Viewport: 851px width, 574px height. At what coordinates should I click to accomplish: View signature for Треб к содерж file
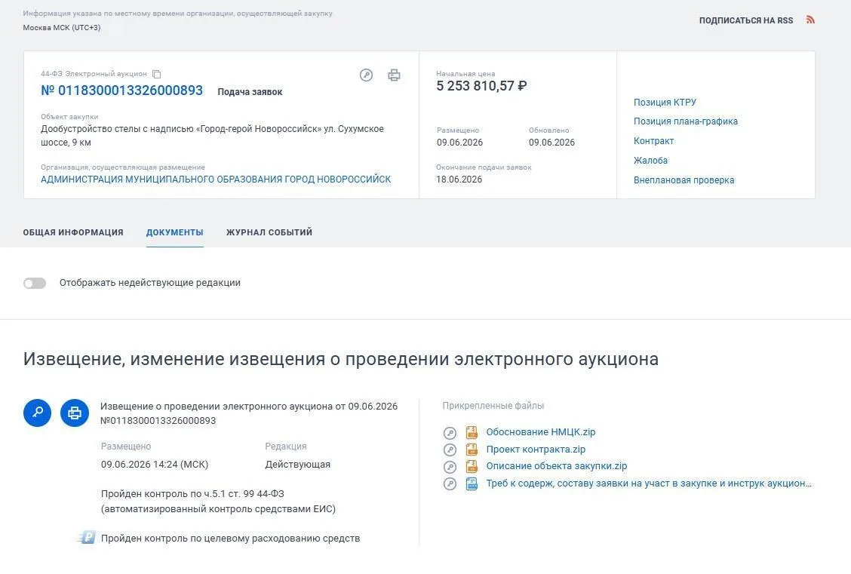pyautogui.click(x=450, y=484)
